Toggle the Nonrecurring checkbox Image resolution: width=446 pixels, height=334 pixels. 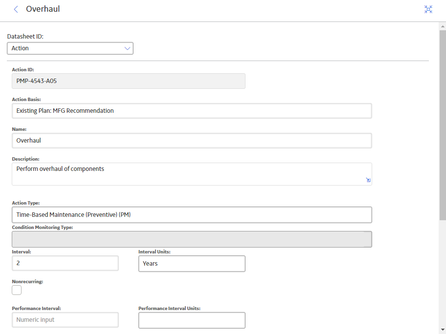(x=17, y=290)
